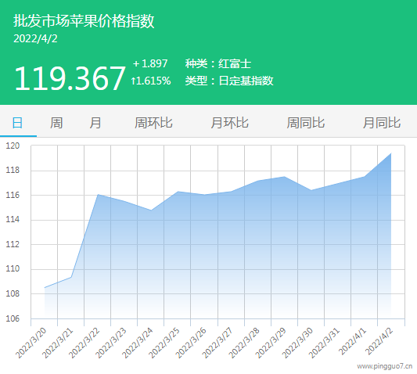Click the x-axis label 2022/4/2 below chart
Screen dimensions: 417x374
coord(379,342)
